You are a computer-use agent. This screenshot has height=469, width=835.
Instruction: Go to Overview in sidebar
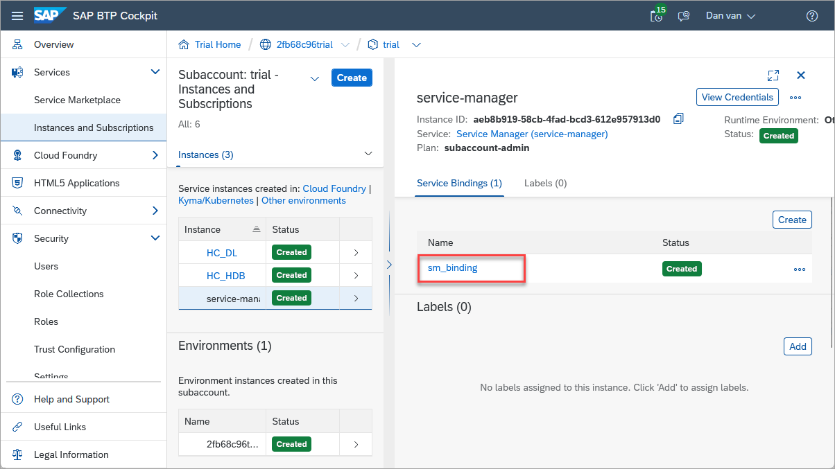tap(54, 44)
